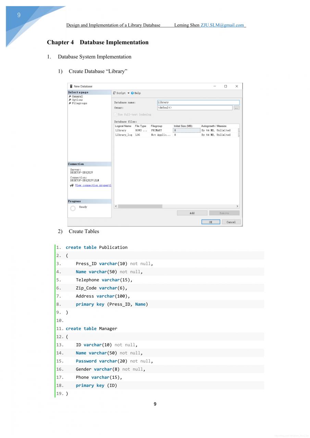Open autogrowth settings button for Library row
This screenshot has width=310, height=438.
click(239, 130)
